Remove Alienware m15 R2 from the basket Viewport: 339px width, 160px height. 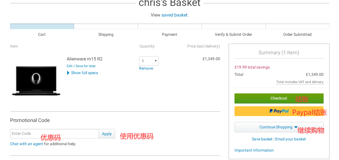[146, 69]
